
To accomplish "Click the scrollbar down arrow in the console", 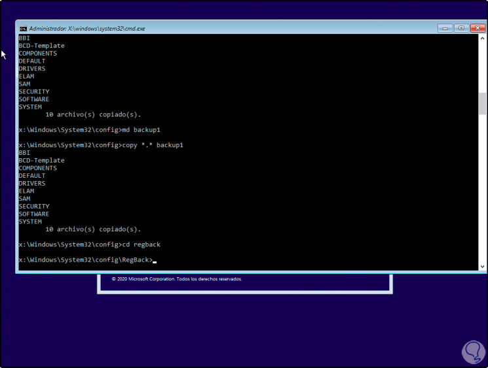I will 482,267.
